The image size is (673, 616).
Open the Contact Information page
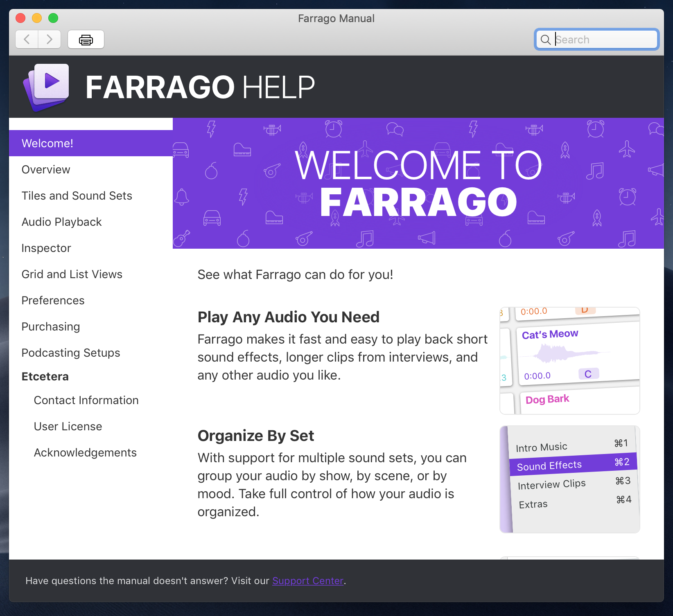coord(86,400)
